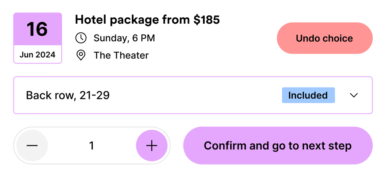Expand the seat row chevron arrow
The height and width of the screenshot is (177, 385).
tap(353, 95)
